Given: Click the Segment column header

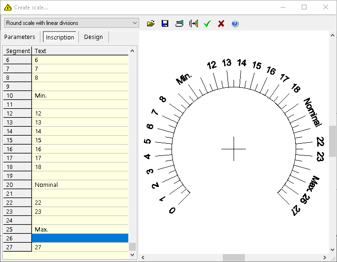Looking at the screenshot, I should 17,51.
